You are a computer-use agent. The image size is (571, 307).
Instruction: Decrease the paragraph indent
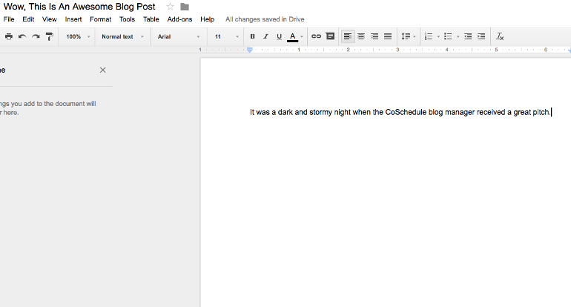pyautogui.click(x=468, y=36)
